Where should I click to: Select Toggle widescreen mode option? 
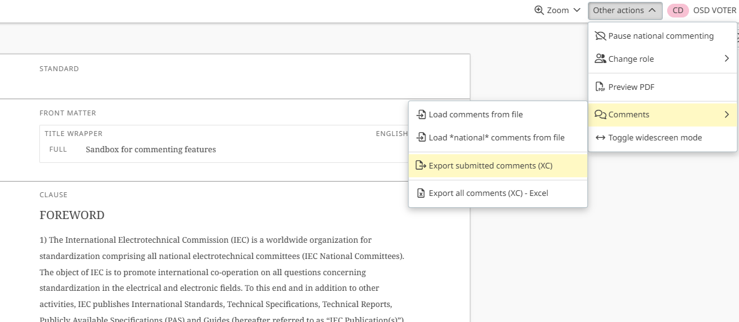pos(655,138)
